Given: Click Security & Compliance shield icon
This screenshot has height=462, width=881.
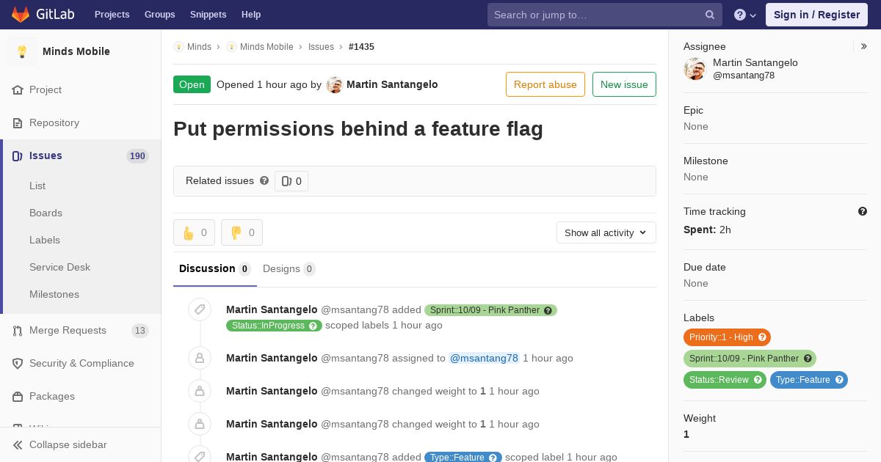Looking at the screenshot, I should (x=18, y=364).
